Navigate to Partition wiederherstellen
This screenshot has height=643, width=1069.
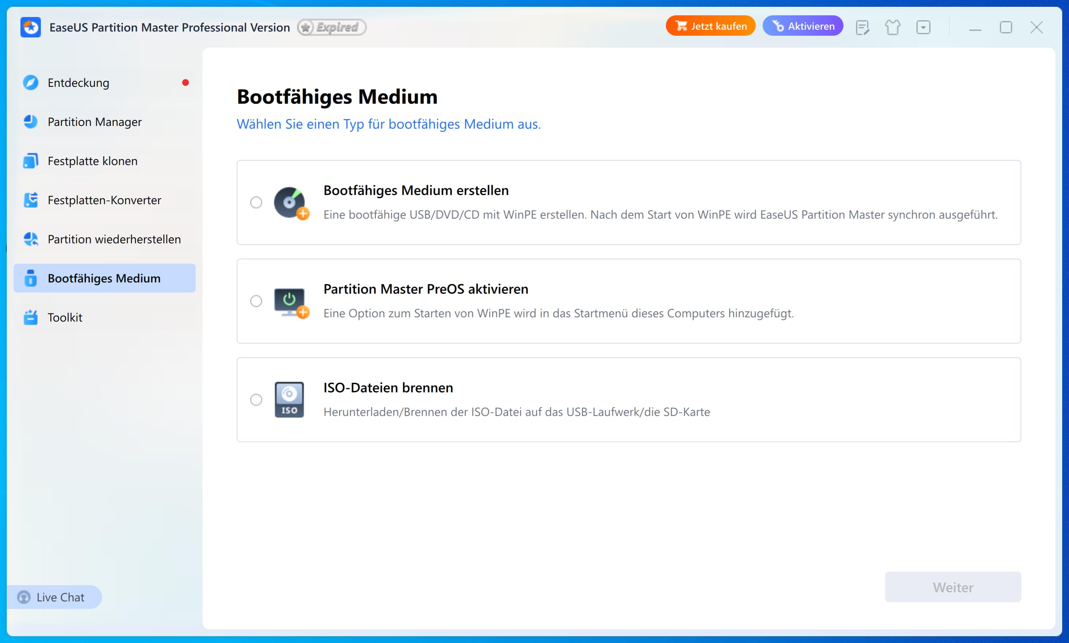pos(104,239)
